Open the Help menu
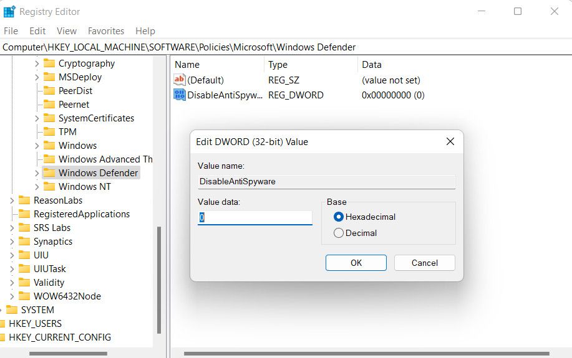Screen dimensions: 572x358 click(x=145, y=31)
